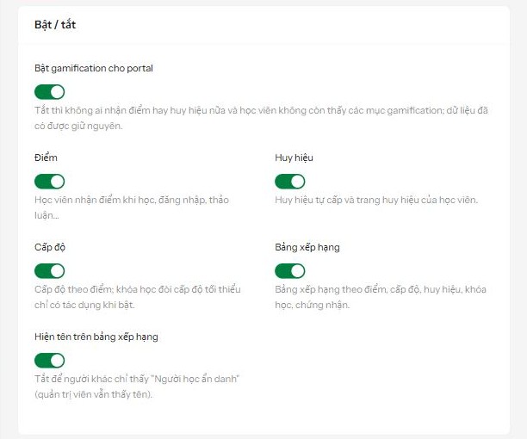
Task: Click the help text "Huy hiệu tự cấp và trang"
Action: coord(376,200)
